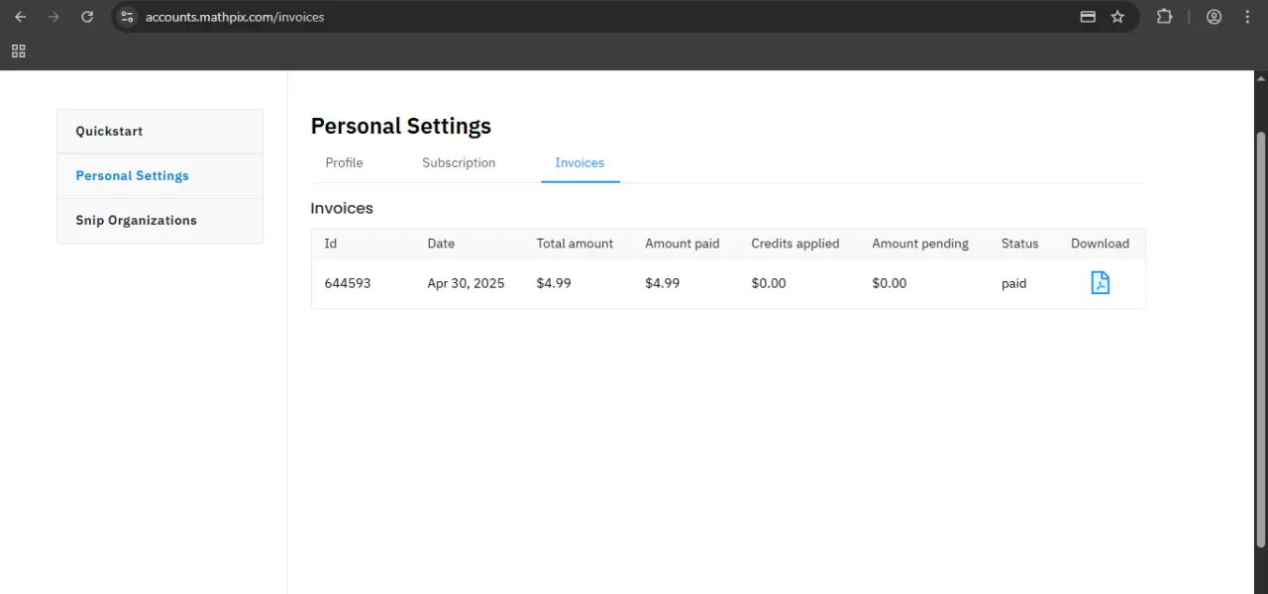Bookmark this page with the star icon

pos(1117,17)
